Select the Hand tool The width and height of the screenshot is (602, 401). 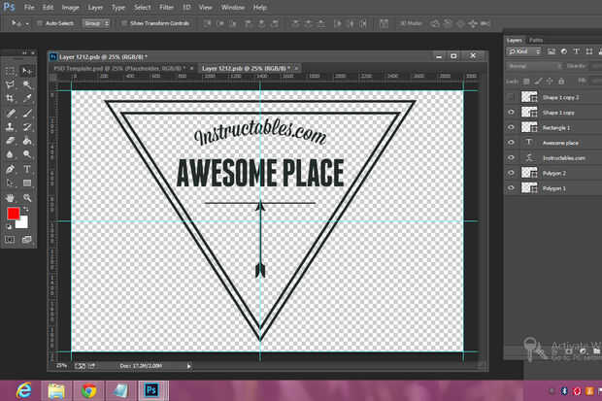(11, 197)
